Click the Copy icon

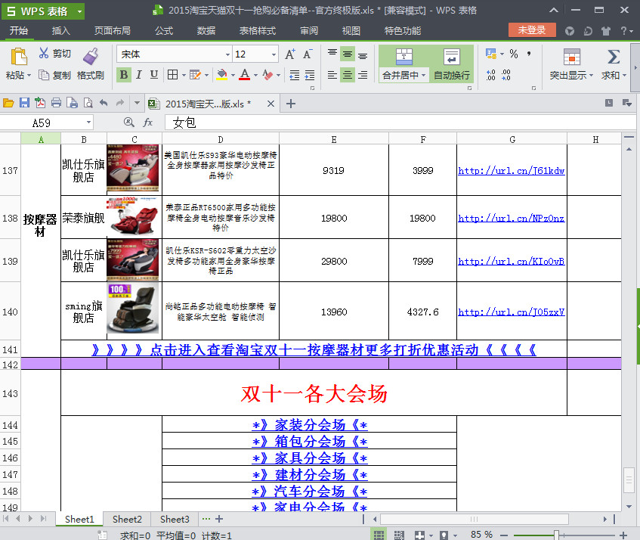tap(44, 75)
